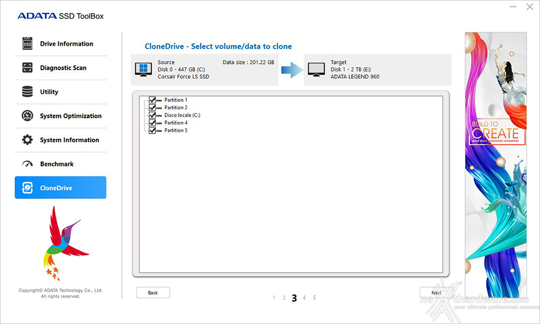This screenshot has width=540, height=324.
Task: Select the Disco locale (C:) label
Action: coord(182,115)
